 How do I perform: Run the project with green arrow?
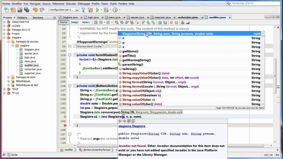click(x=98, y=10)
